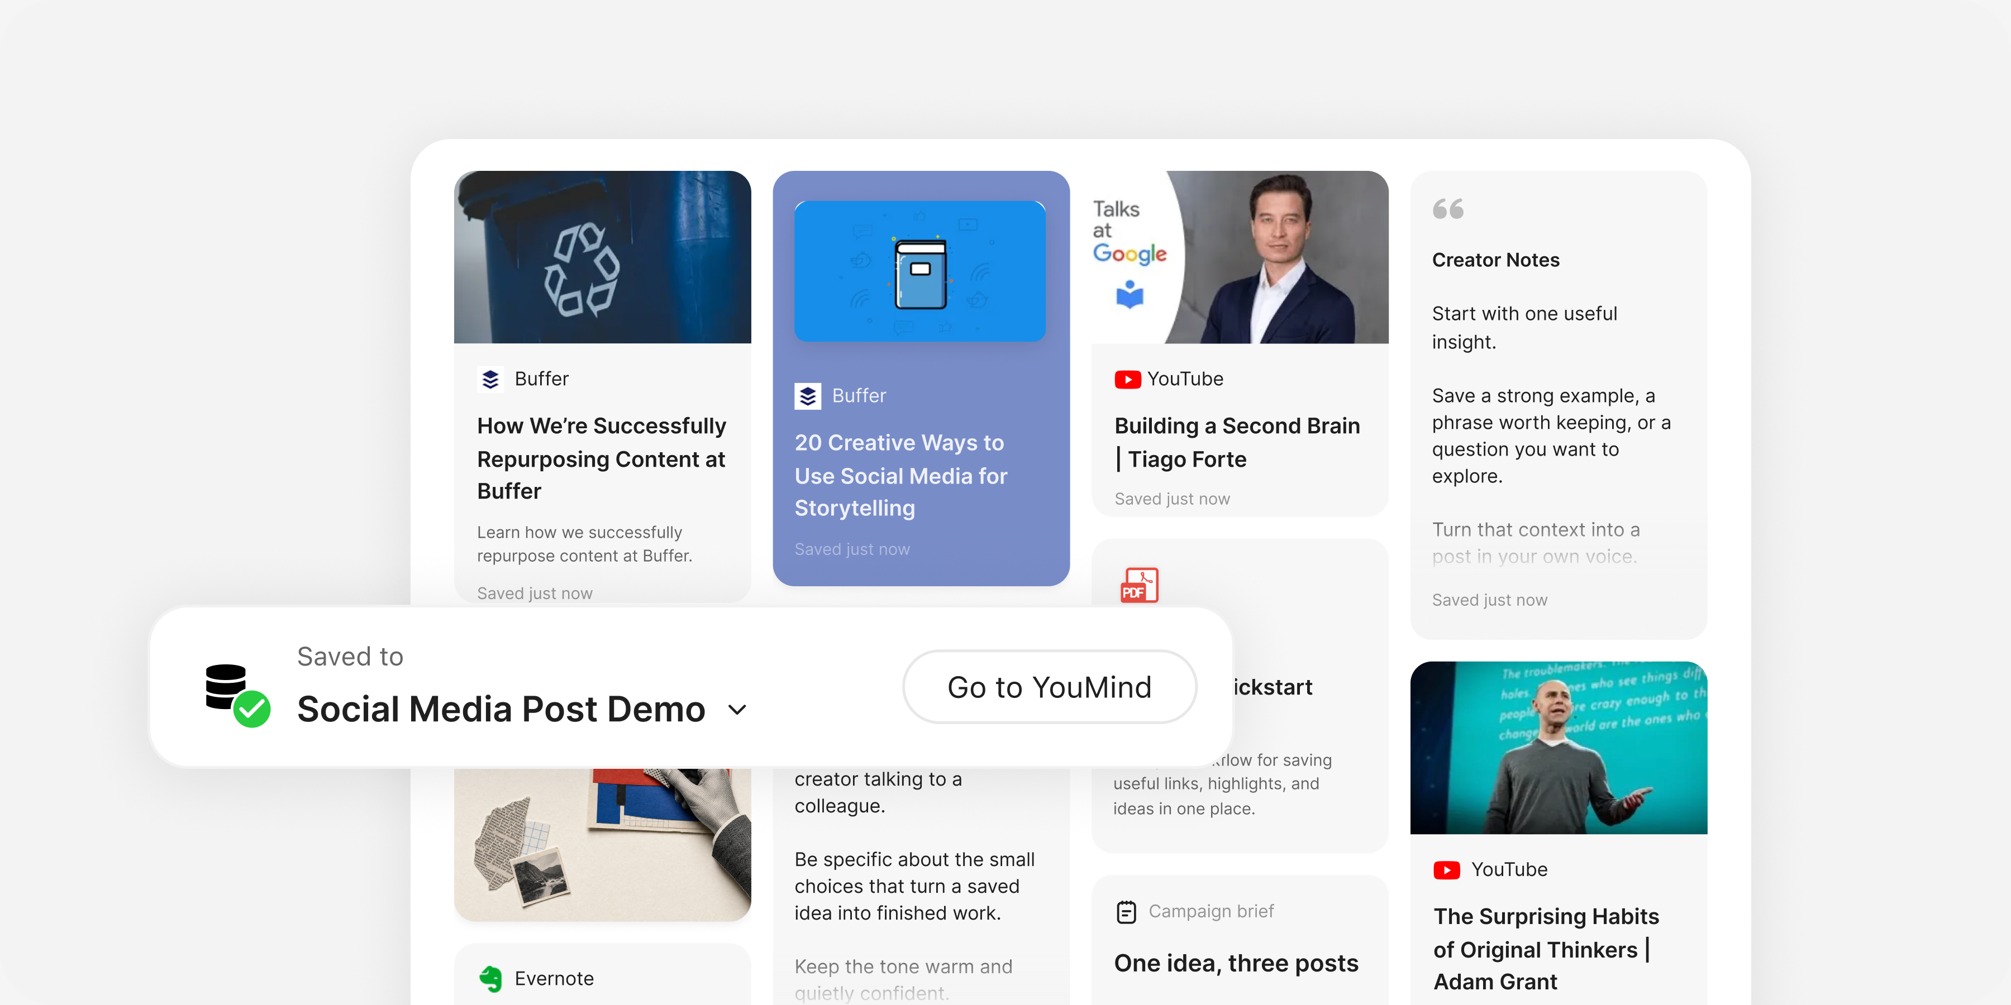This screenshot has width=2011, height=1005.
Task: Click the database saved checkmark icon
Action: click(237, 695)
